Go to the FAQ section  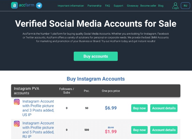[x=108, y=6]
